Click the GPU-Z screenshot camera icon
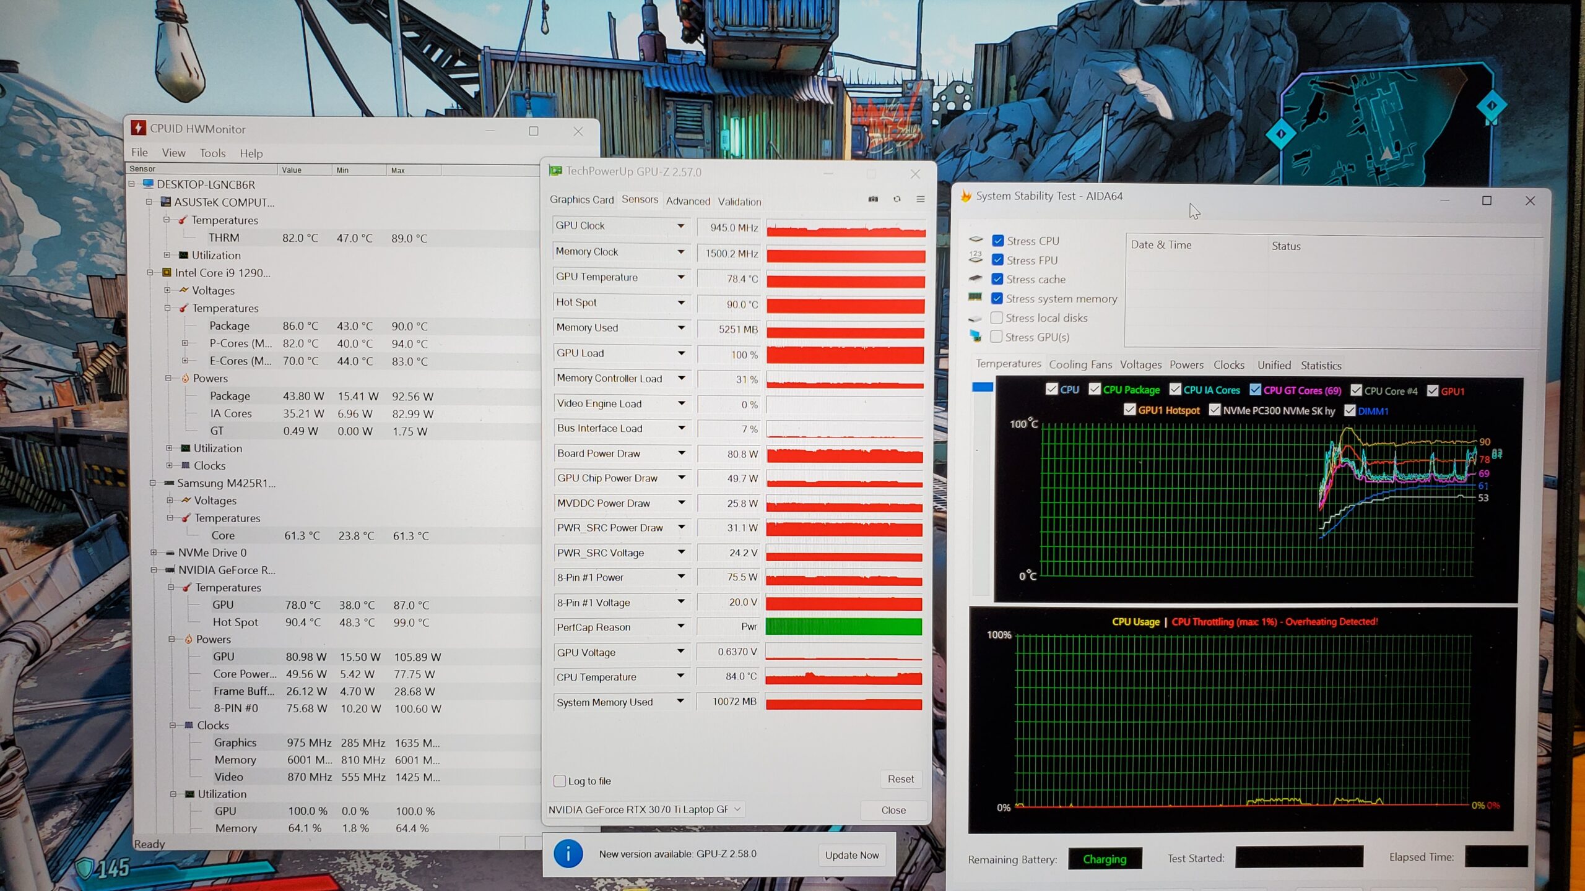Image resolution: width=1585 pixels, height=891 pixels. click(x=873, y=199)
